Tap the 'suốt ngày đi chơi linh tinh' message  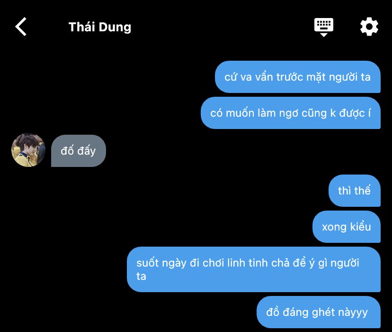(x=253, y=269)
